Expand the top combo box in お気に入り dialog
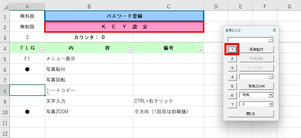Viewport: 301px width, 138px height. (271, 40)
